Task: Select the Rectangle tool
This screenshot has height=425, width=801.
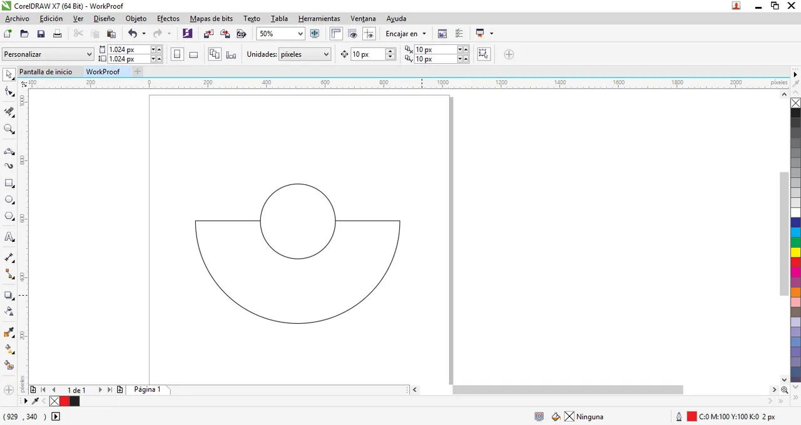Action: point(9,183)
